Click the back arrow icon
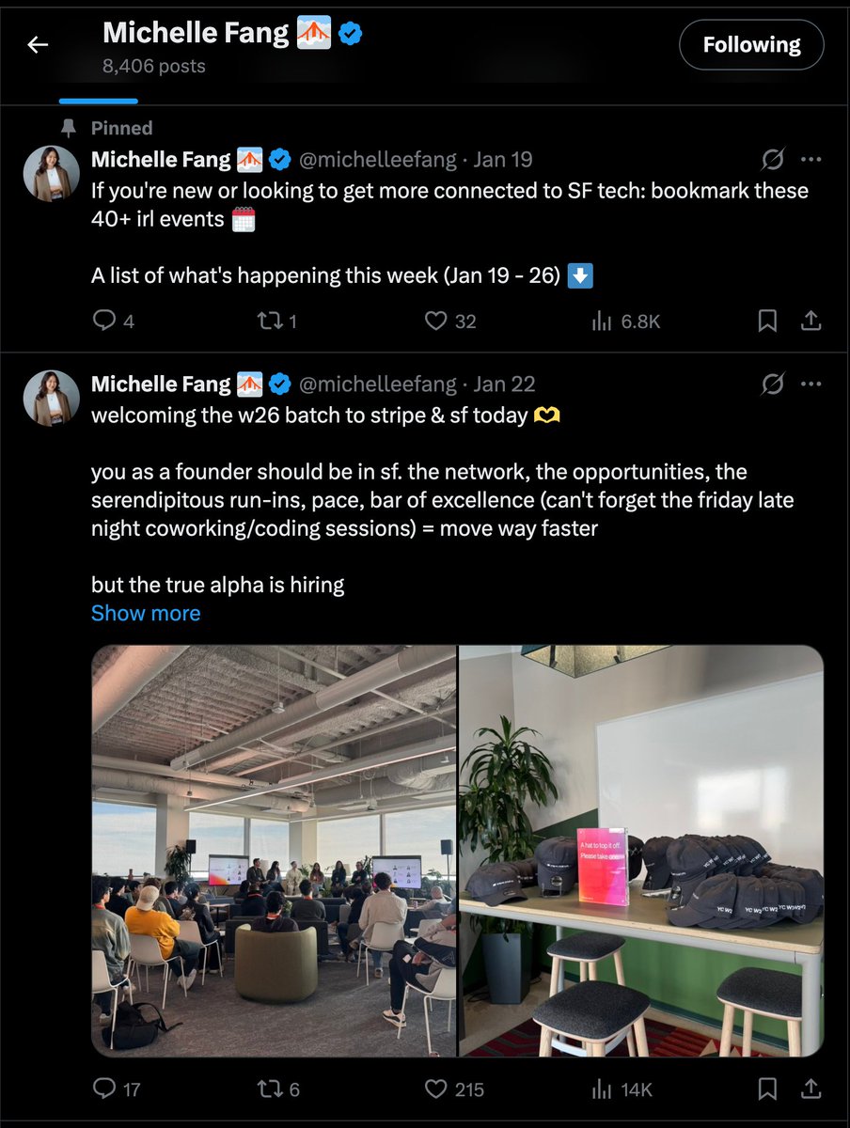 (38, 44)
